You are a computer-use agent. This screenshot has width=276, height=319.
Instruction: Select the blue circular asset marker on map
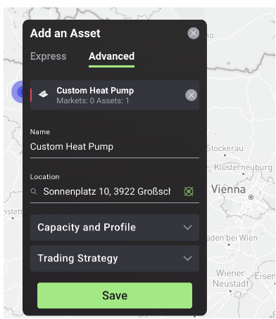[x=18, y=92]
